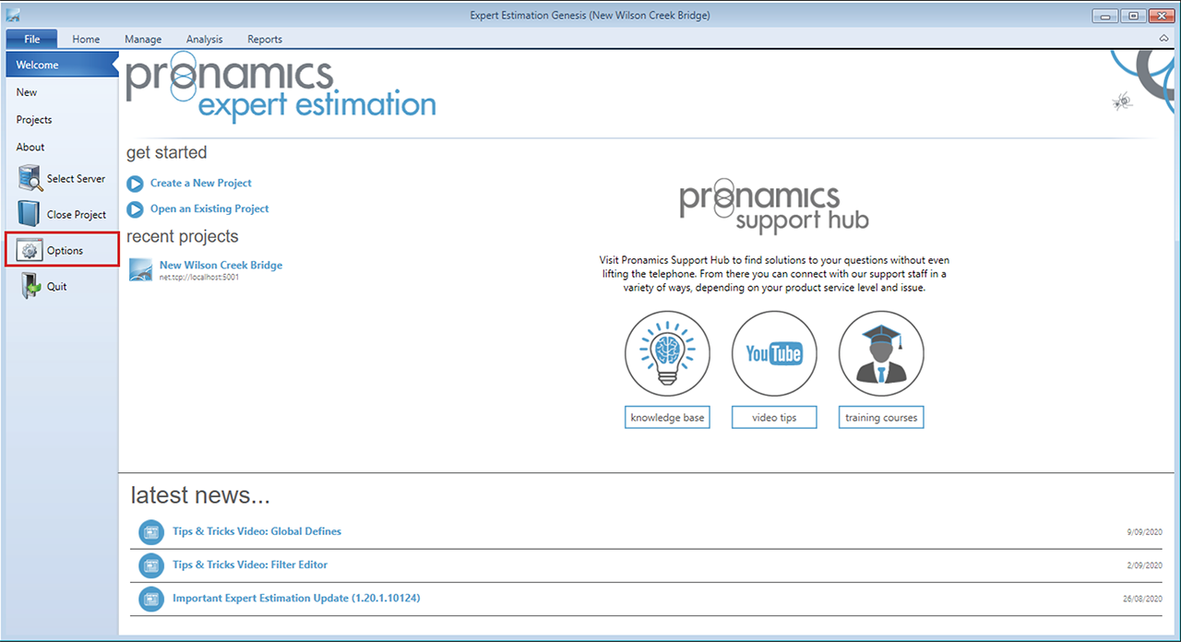
Task: Click the arrow icon beside Create a New Project
Action: pos(136,184)
